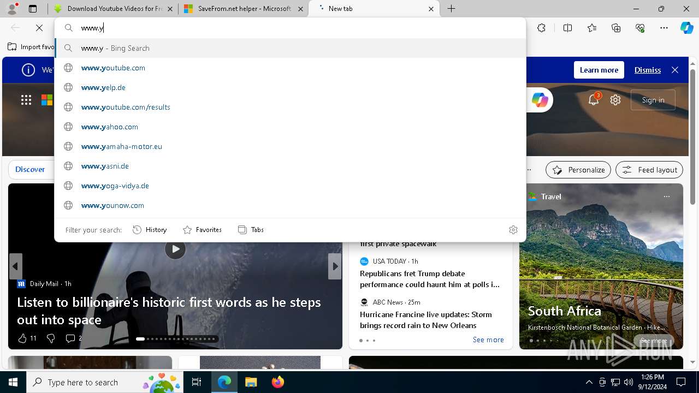Open Copilot sidebar icon
699x393 pixels.
[686, 28]
